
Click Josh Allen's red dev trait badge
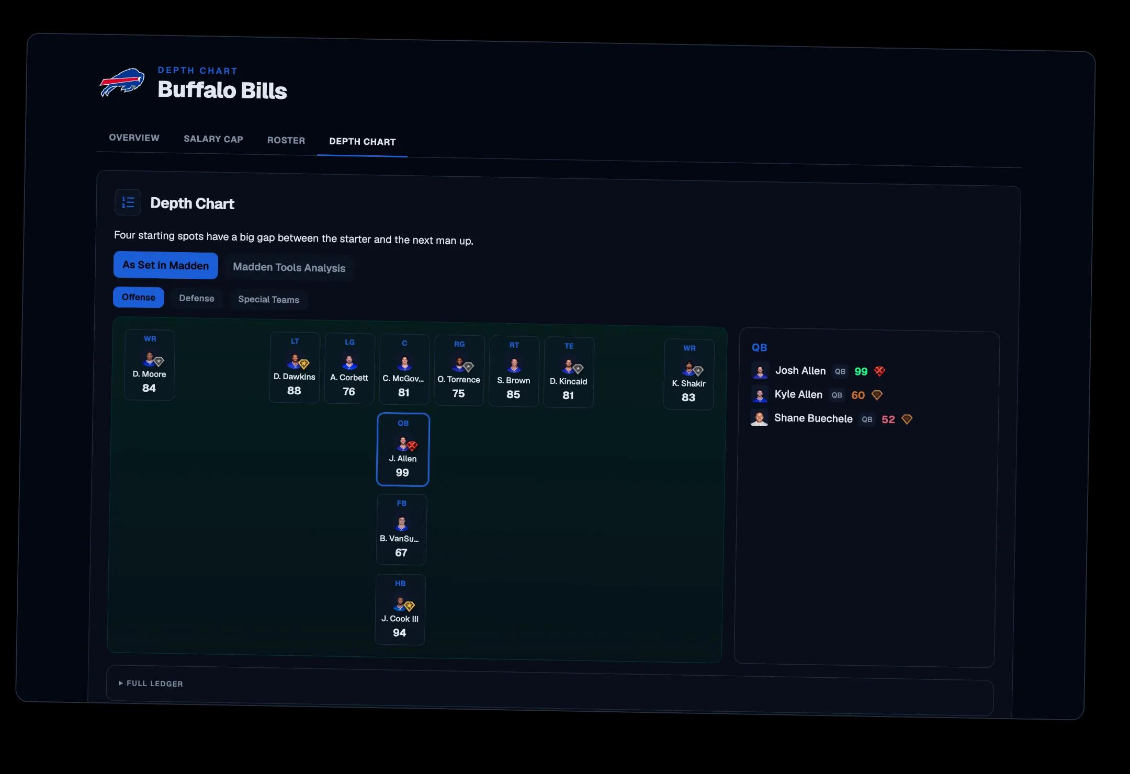pyautogui.click(x=879, y=371)
